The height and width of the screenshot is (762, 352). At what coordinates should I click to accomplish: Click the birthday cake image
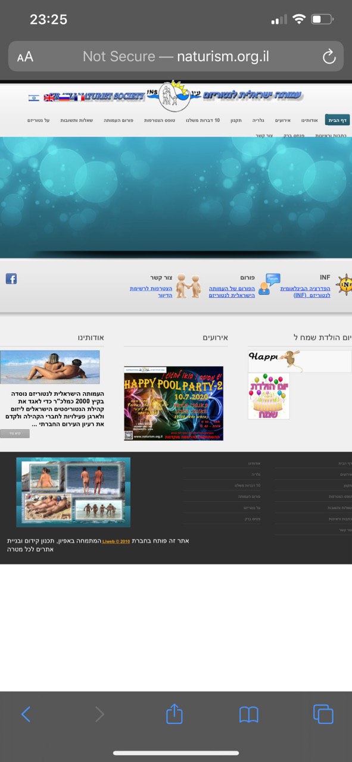(x=269, y=396)
